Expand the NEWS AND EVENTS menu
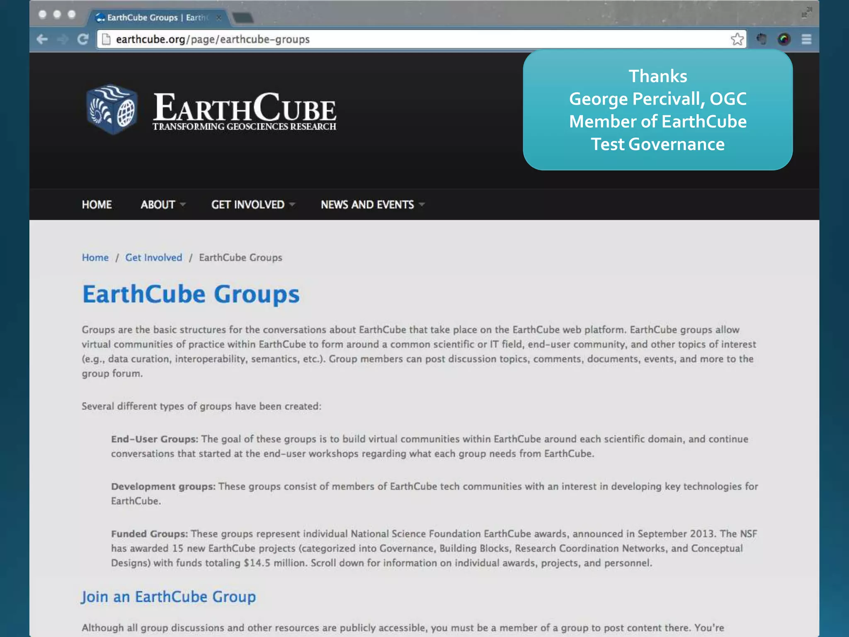Screen dimensions: 849x637 tap(373, 204)
